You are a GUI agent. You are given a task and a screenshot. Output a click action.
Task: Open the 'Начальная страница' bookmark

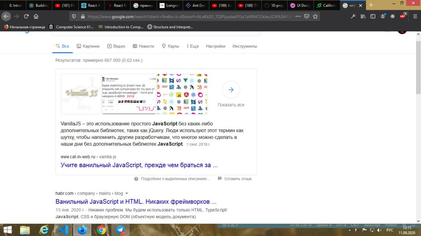tap(24, 27)
